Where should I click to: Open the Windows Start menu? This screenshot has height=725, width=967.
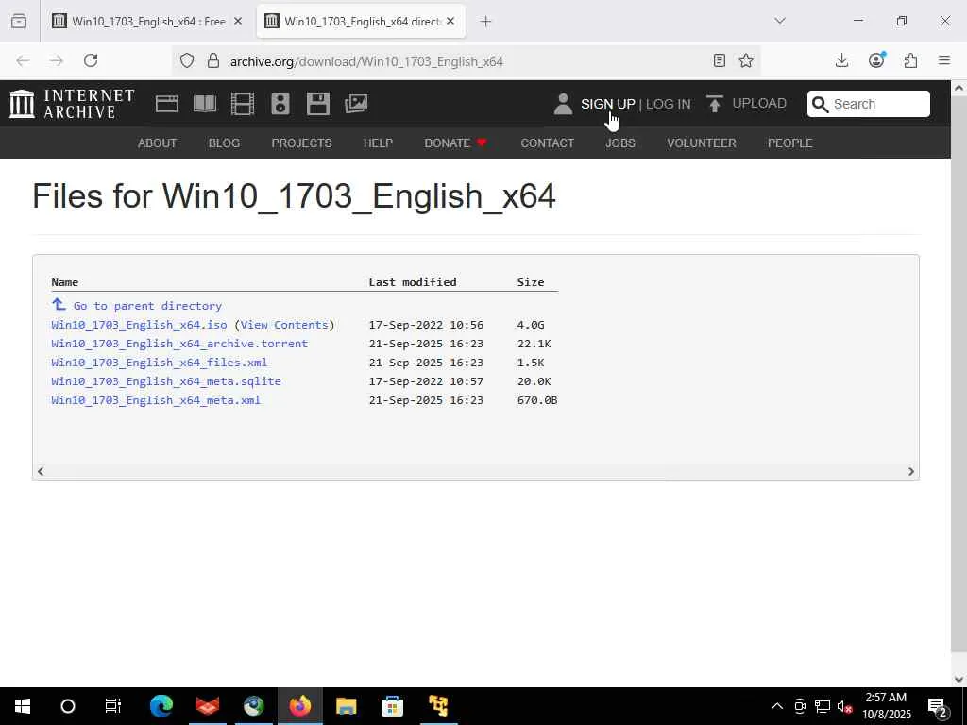23,706
